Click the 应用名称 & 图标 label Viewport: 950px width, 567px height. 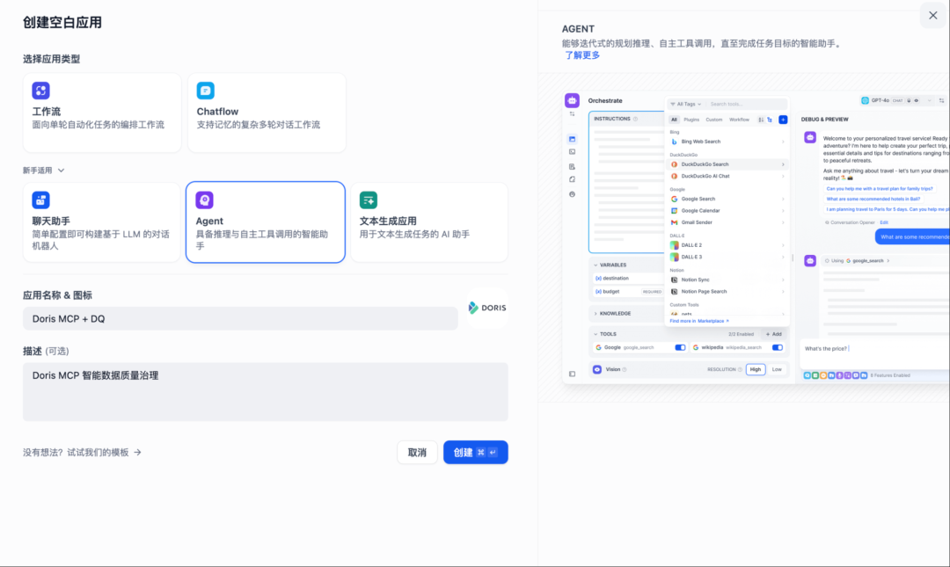(57, 295)
